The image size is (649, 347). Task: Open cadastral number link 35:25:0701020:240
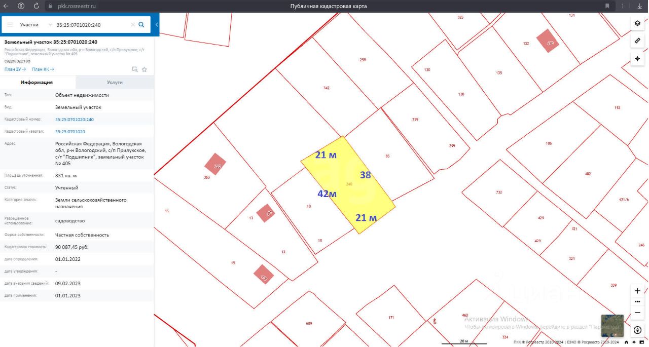75,120
